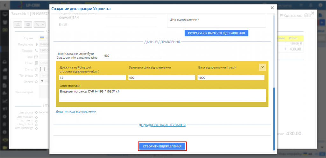The width and height of the screenshot is (326, 158).
Task: Open the info circle icon in sidebar
Action: point(5,132)
